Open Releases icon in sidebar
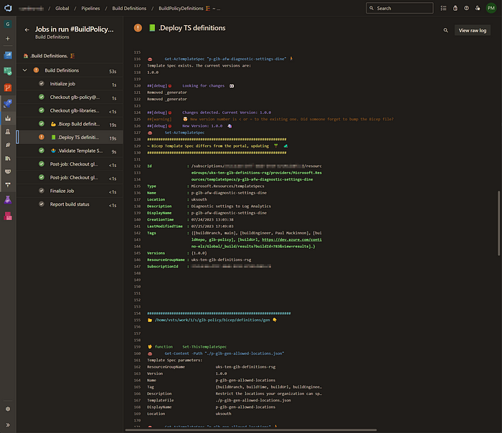The width and height of the screenshot is (502, 433). tap(8, 145)
